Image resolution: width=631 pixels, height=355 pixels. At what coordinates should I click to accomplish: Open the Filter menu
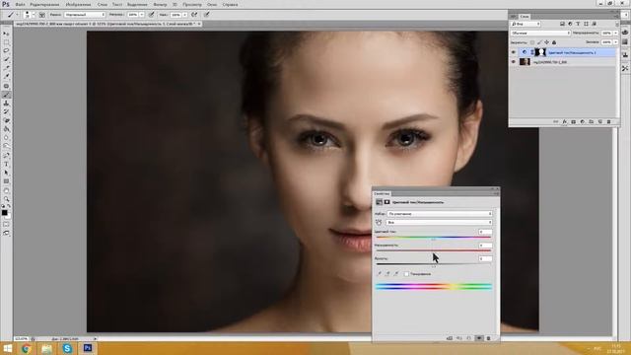coord(160,4)
